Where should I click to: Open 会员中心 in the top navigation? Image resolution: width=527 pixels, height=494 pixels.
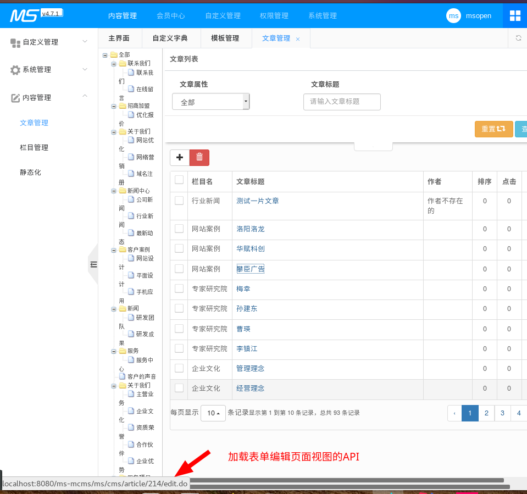tap(171, 16)
